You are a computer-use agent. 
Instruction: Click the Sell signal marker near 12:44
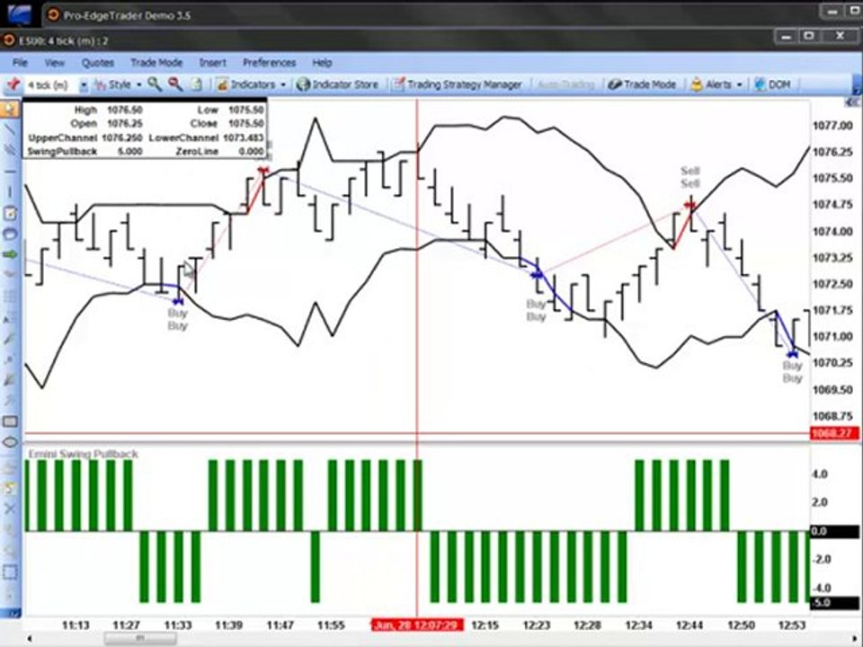point(690,205)
